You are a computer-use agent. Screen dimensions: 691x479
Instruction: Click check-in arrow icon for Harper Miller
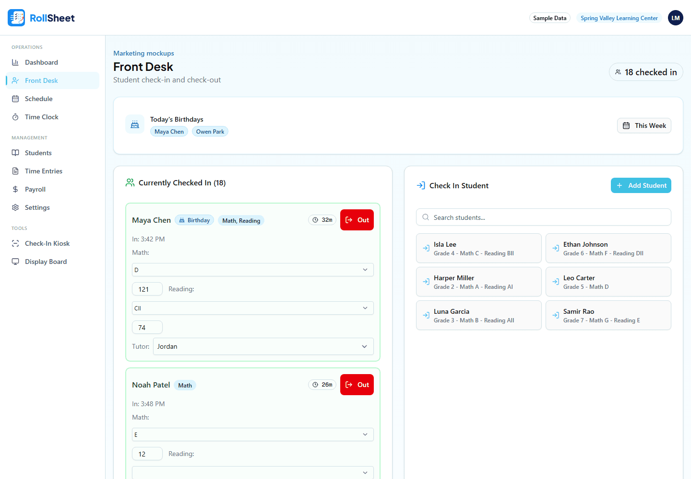point(426,282)
